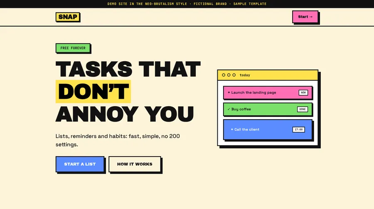Click the START A LIST button
Viewport: 374px width, 209px height.
tap(80, 164)
